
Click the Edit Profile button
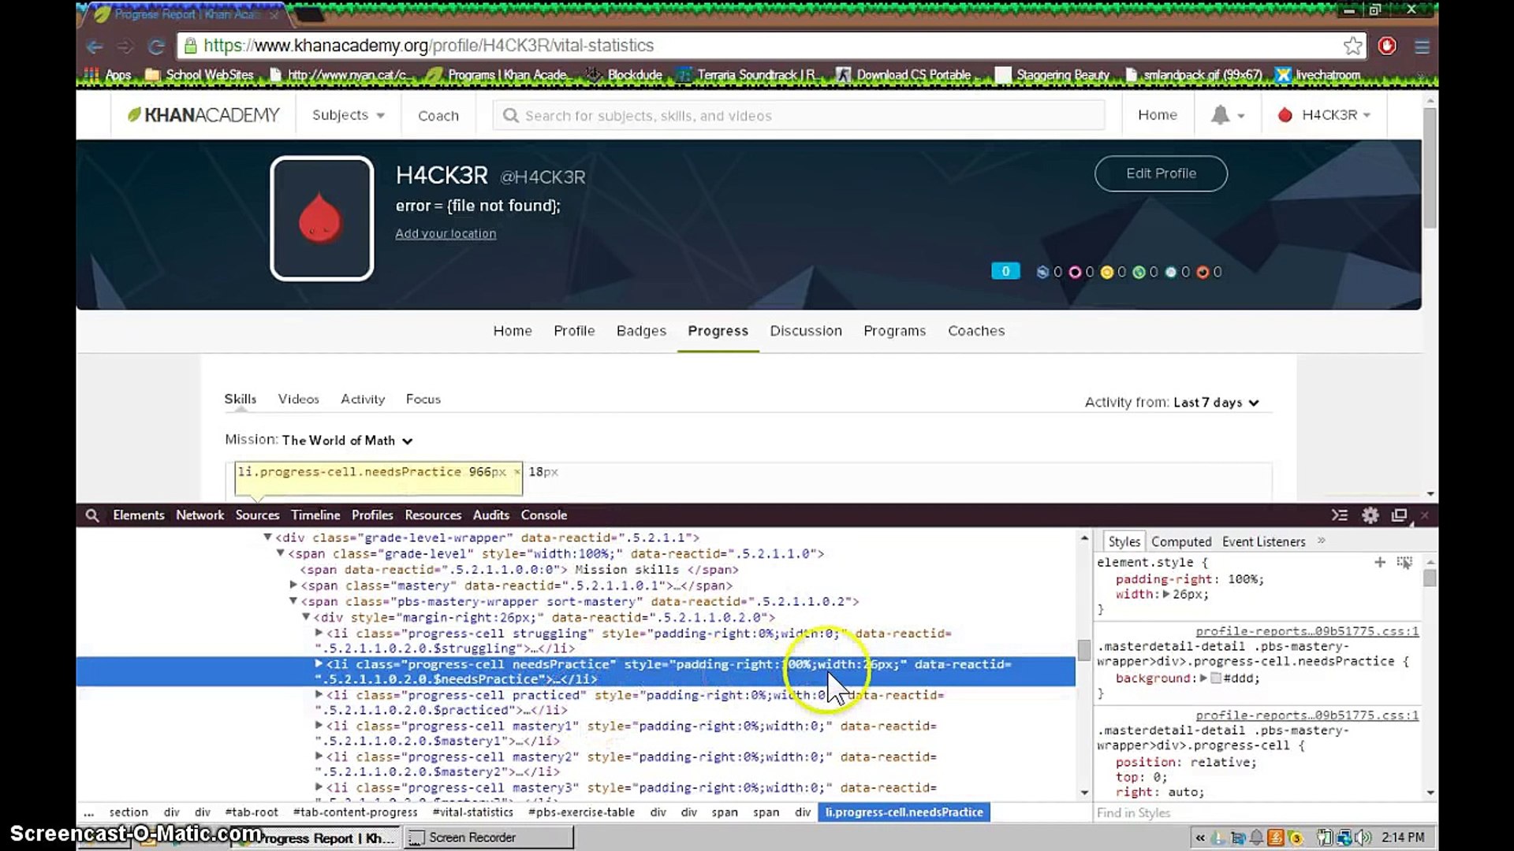pos(1161,173)
